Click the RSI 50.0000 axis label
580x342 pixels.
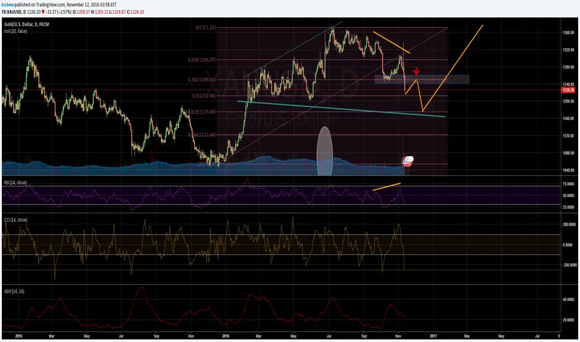(x=568, y=196)
